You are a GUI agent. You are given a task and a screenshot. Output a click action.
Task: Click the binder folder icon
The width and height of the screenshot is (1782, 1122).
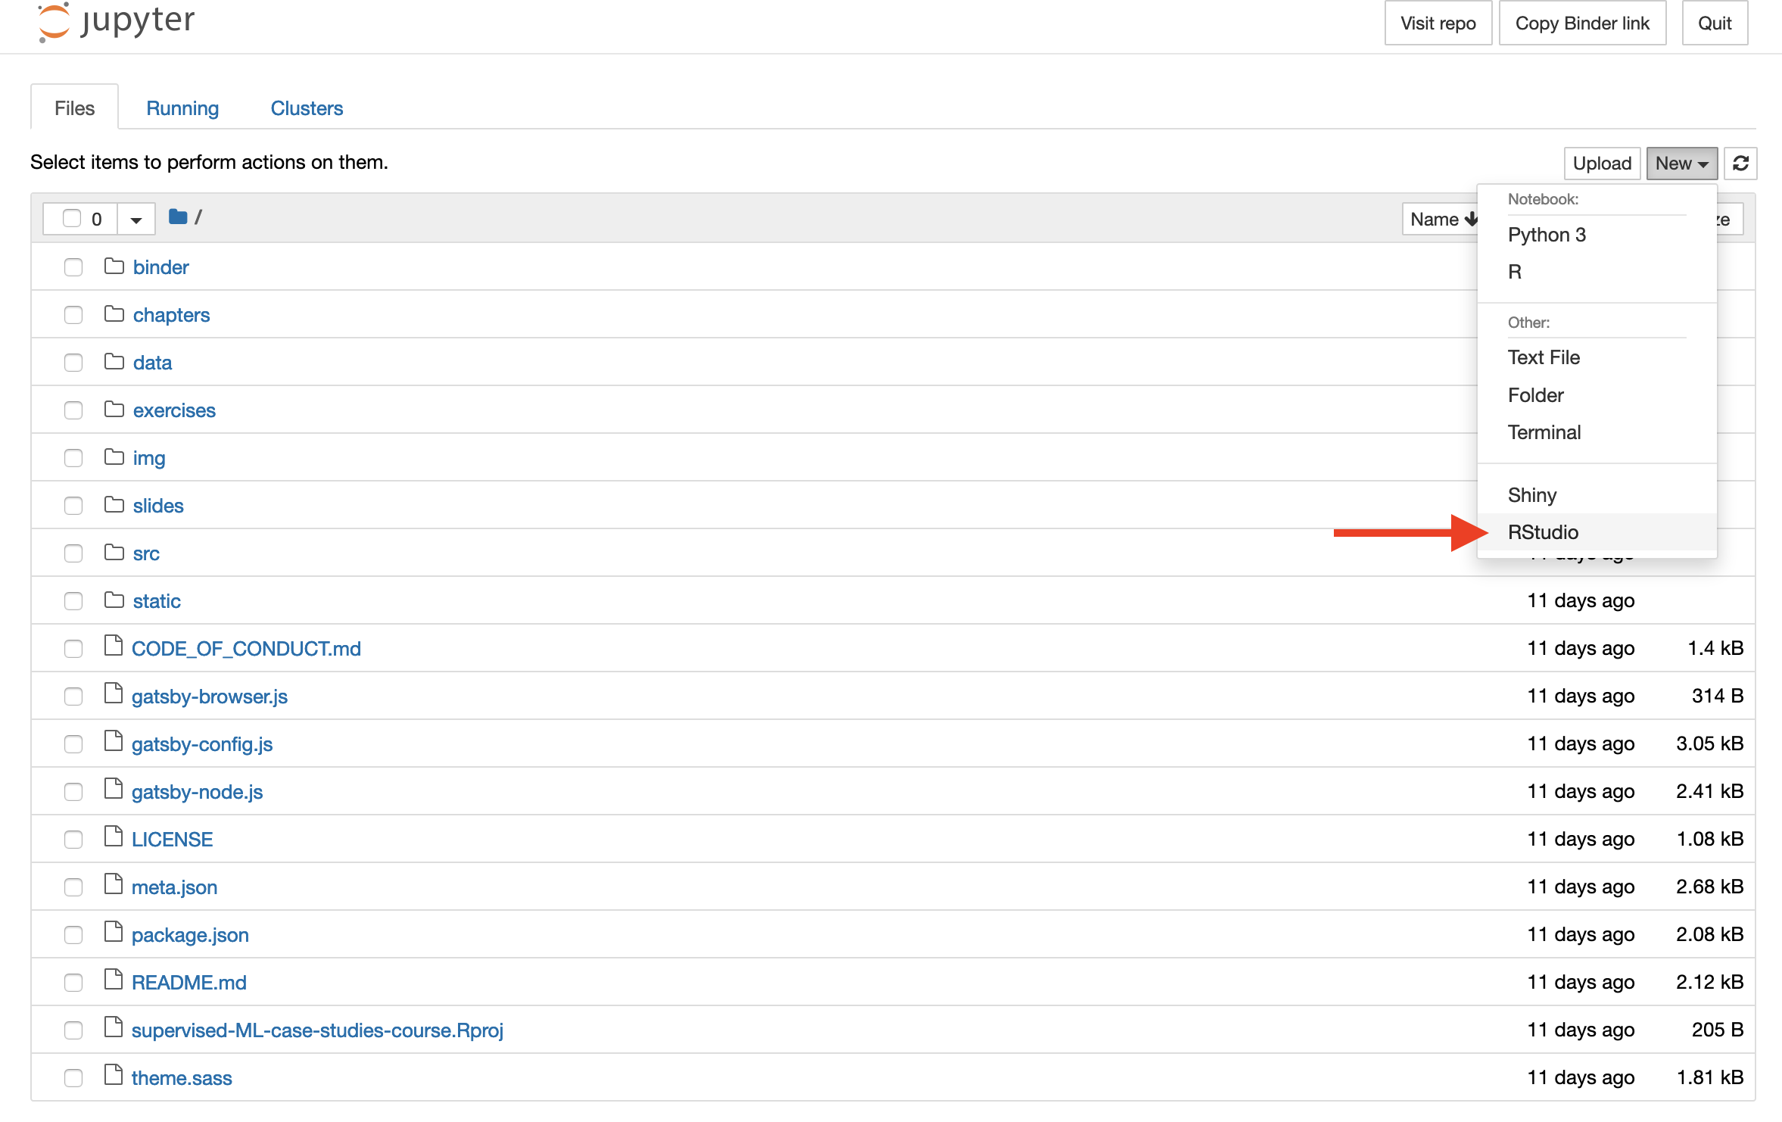(x=114, y=266)
